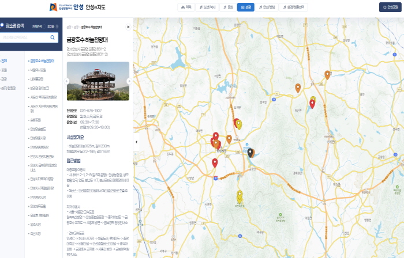
Task: Select the lowest yellow marker on the map
Action: coord(240,199)
